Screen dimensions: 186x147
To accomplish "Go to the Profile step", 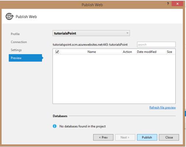I will [15, 34].
